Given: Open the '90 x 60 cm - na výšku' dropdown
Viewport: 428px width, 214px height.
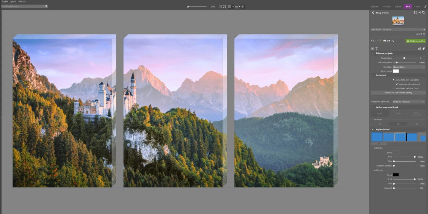Looking at the screenshot, I should (x=398, y=29).
